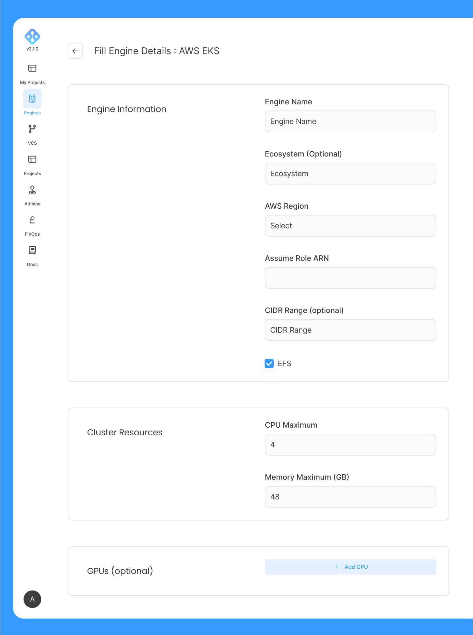Click the 'v2.1.0' version text

pos(32,49)
